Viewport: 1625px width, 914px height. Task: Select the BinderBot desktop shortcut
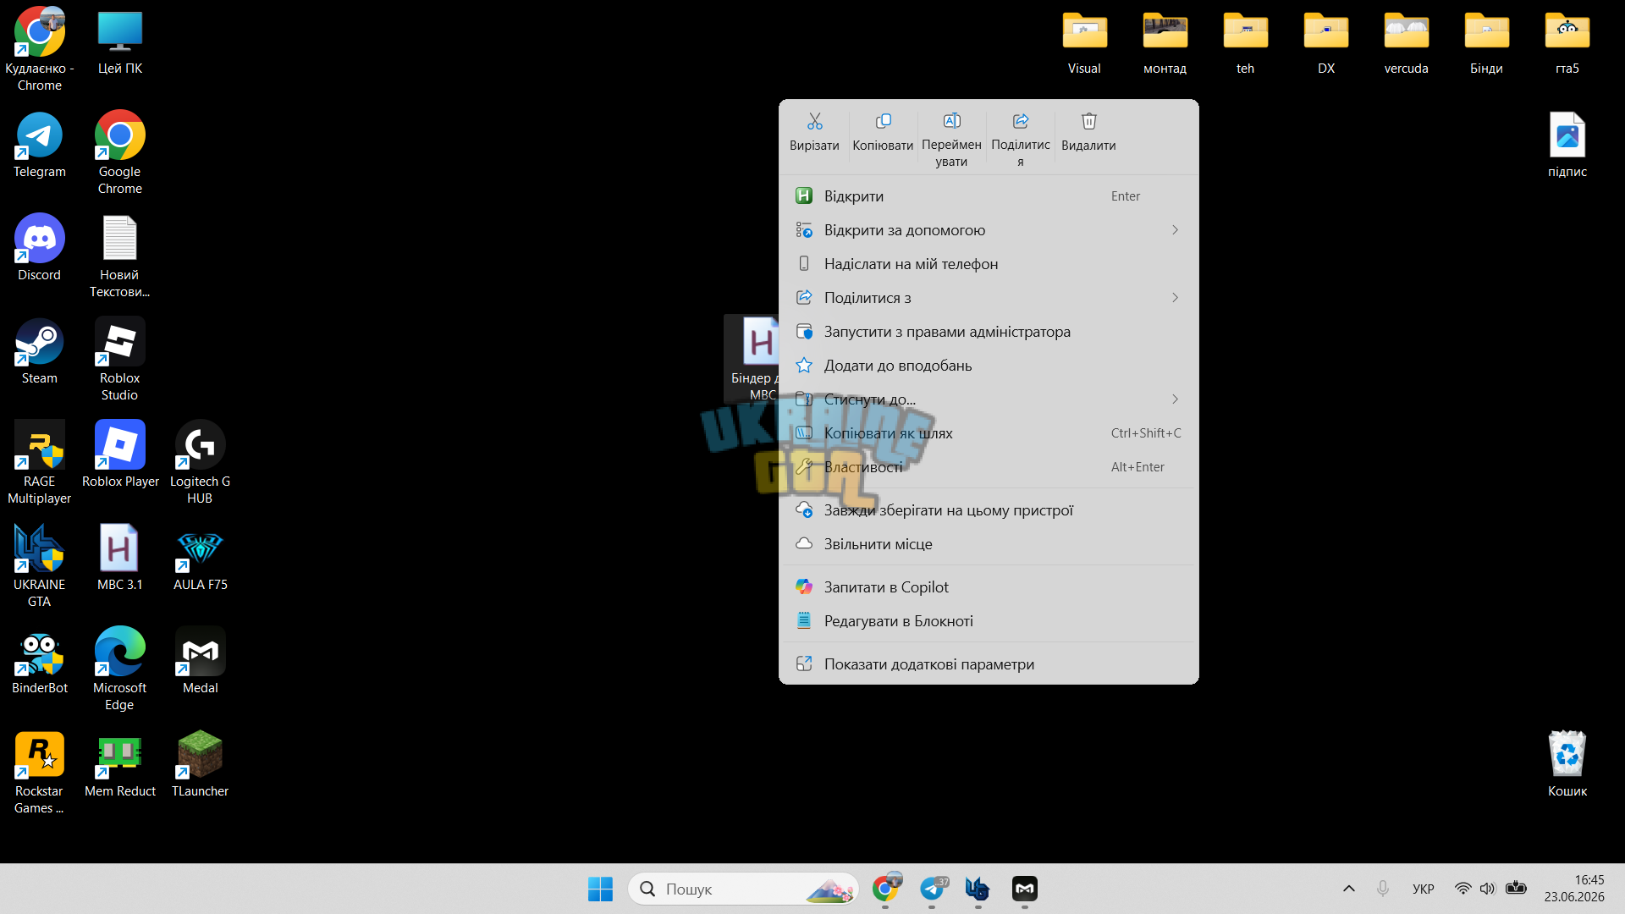click(39, 662)
